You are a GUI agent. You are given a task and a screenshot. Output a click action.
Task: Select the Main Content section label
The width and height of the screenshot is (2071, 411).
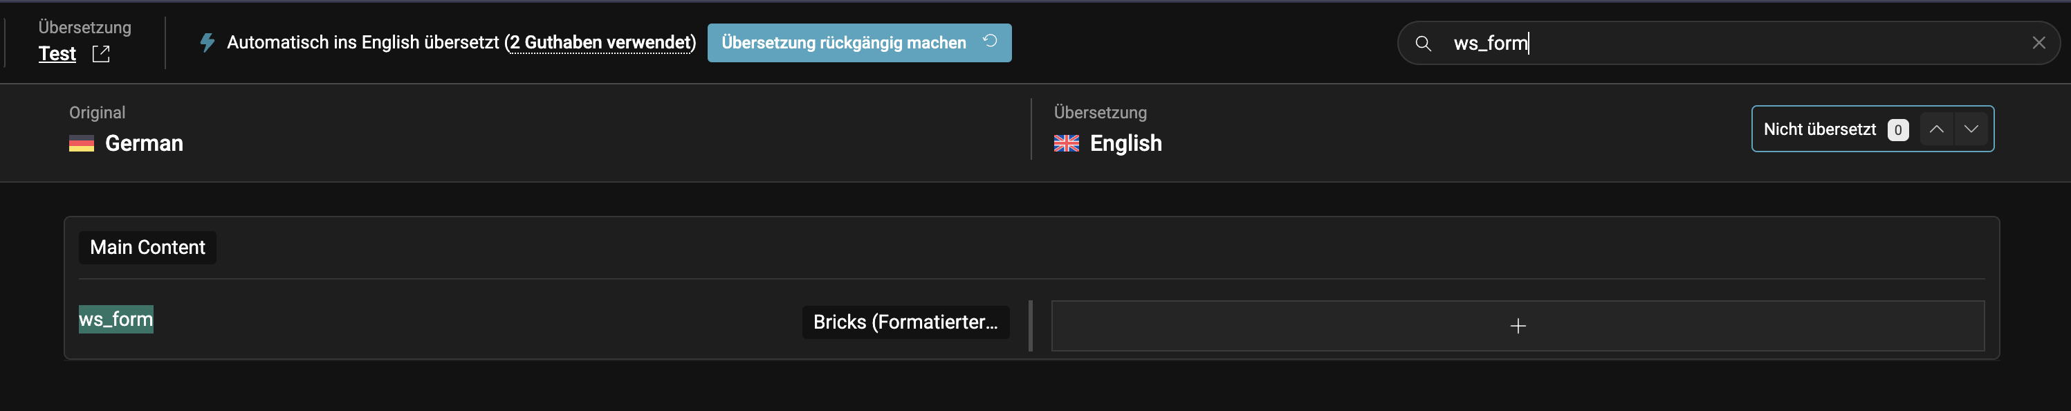coord(147,248)
